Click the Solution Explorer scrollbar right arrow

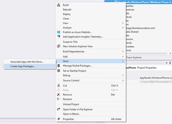click(170, 53)
